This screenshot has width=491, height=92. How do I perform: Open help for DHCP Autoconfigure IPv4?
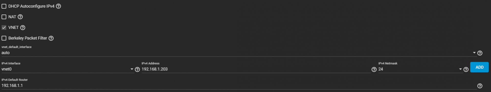coord(58,6)
